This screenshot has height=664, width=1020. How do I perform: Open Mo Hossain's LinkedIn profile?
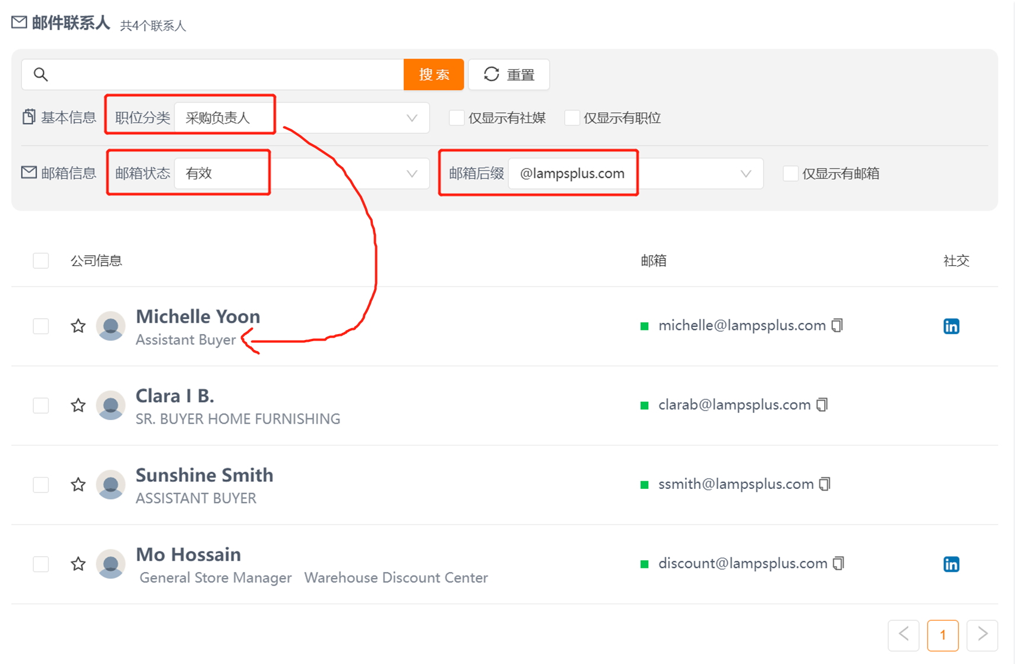[x=951, y=564]
